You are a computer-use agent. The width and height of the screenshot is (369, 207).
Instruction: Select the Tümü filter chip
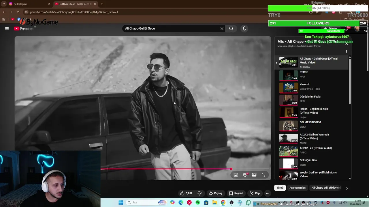pyautogui.click(x=280, y=188)
